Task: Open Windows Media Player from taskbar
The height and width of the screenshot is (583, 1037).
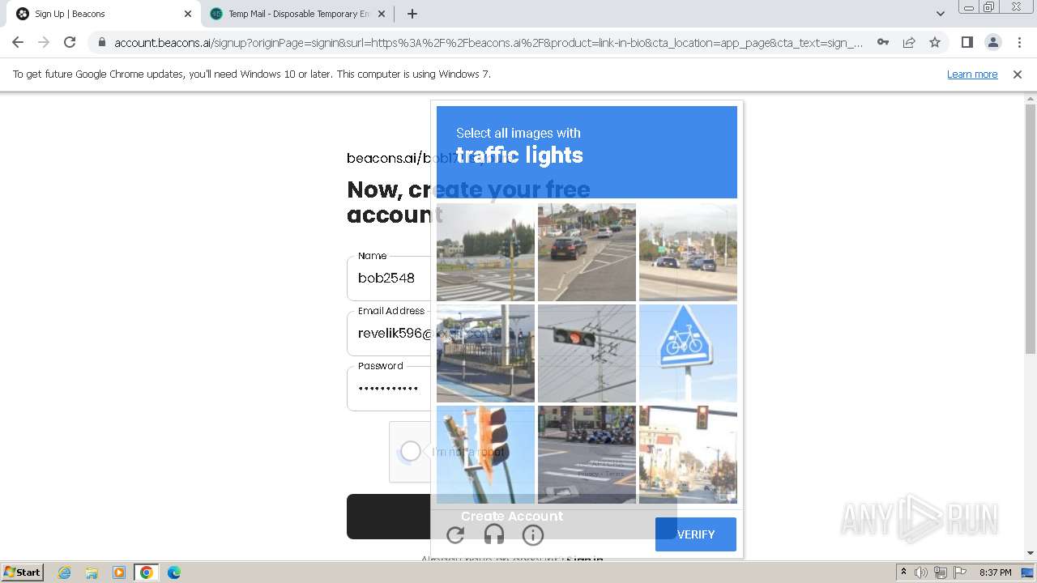Action: pos(119,572)
